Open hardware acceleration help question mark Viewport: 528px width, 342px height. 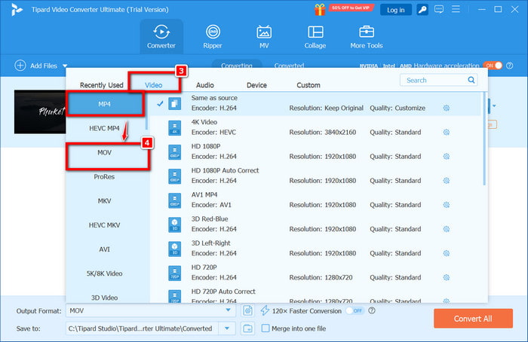[510, 66]
